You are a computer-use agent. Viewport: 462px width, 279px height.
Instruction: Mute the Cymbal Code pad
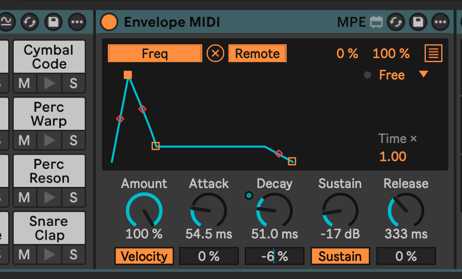point(24,83)
